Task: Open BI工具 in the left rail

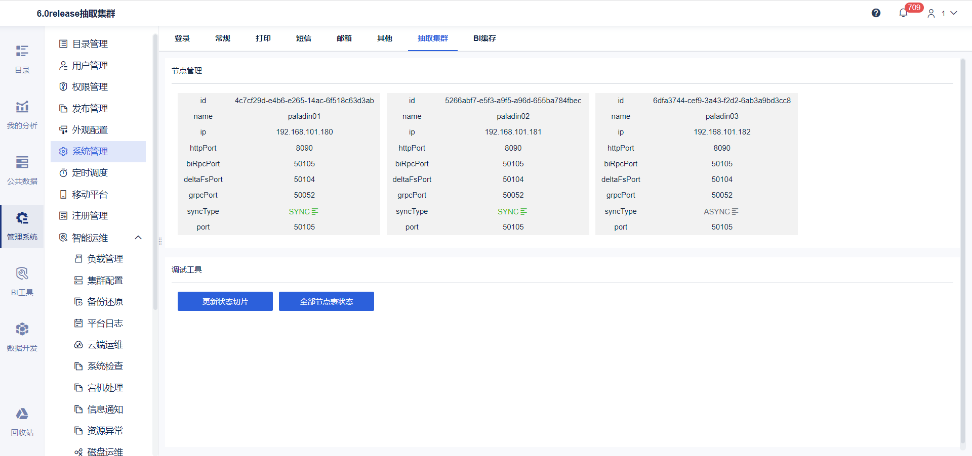Action: (22, 282)
